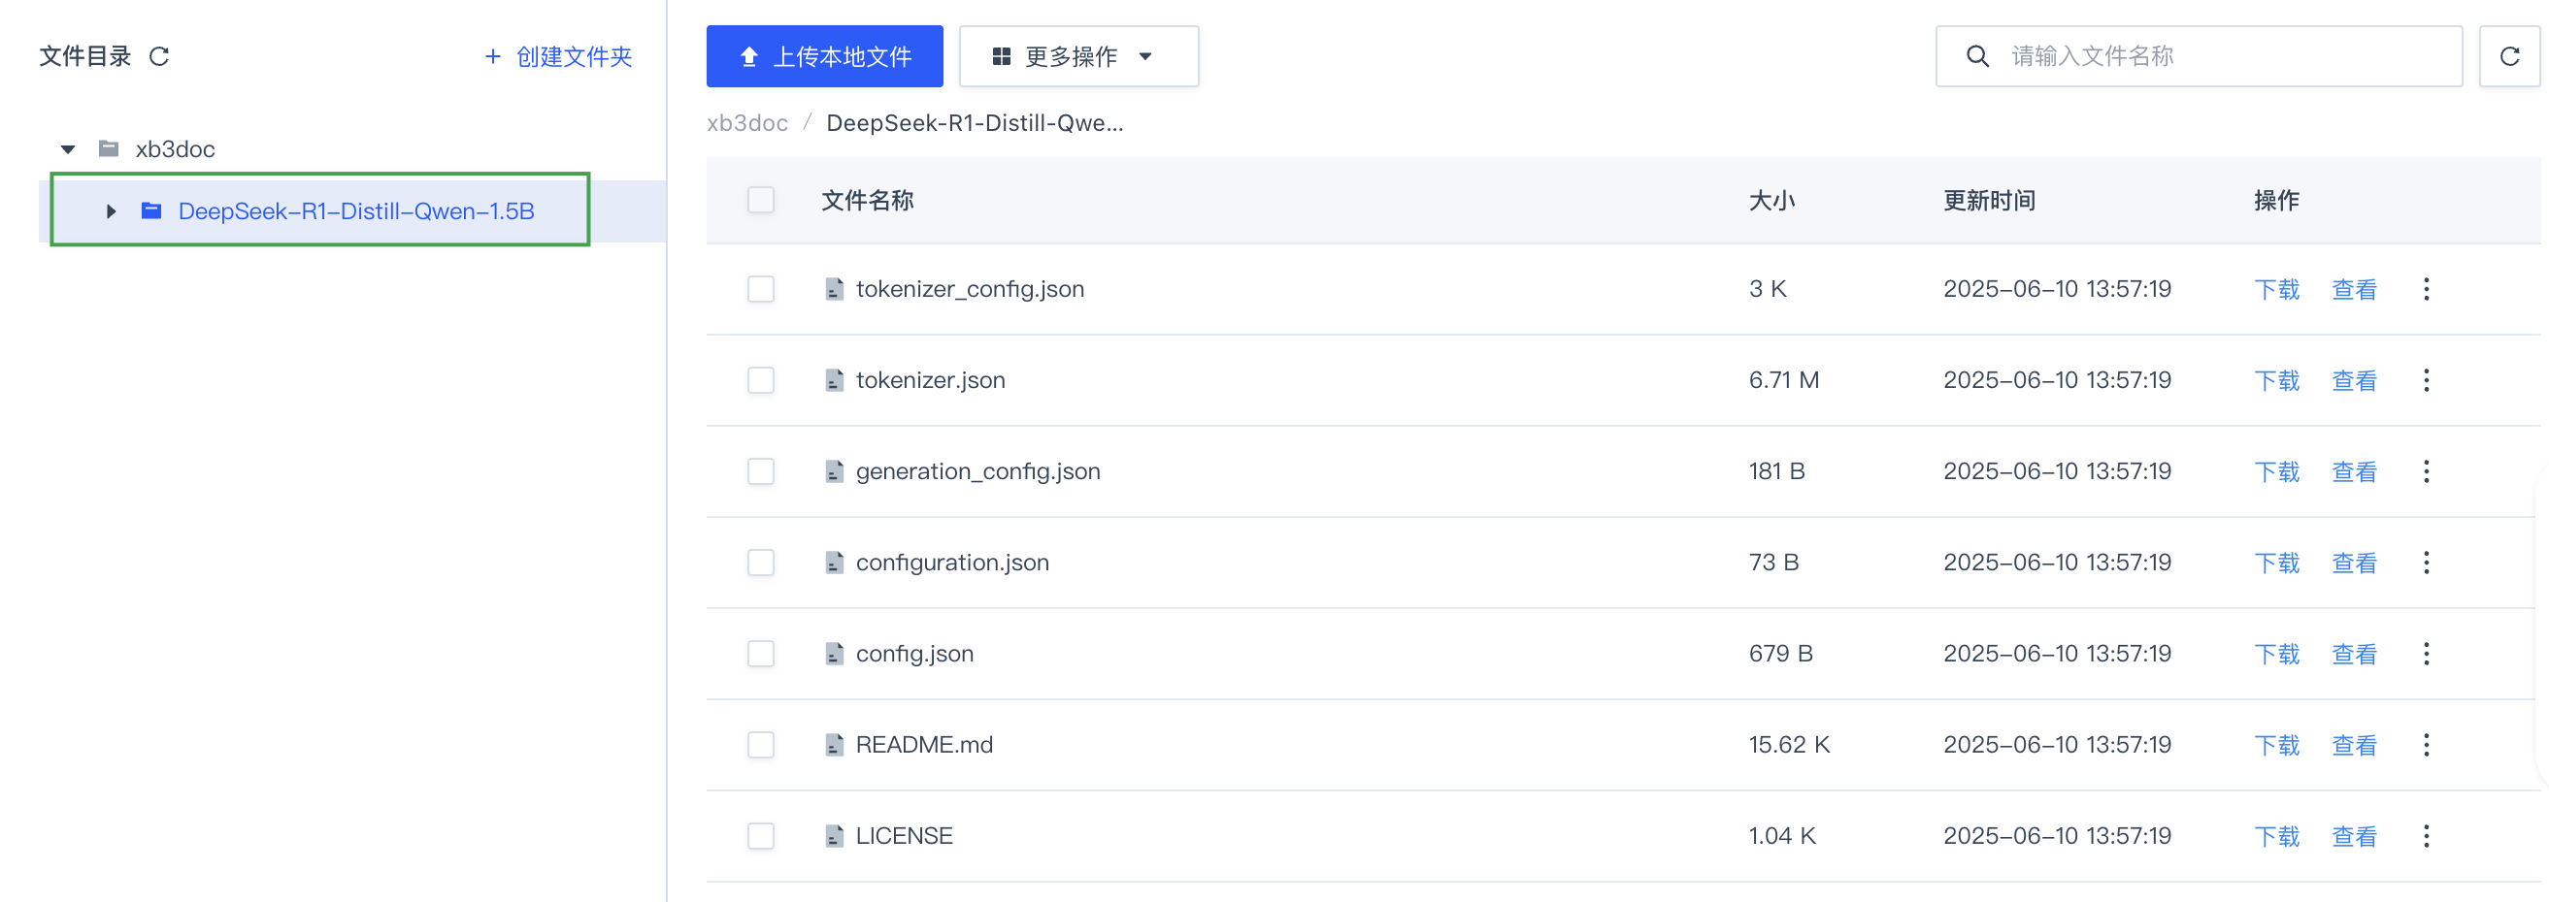
Task: Open more options for configuration.json
Action: pos(2426,563)
